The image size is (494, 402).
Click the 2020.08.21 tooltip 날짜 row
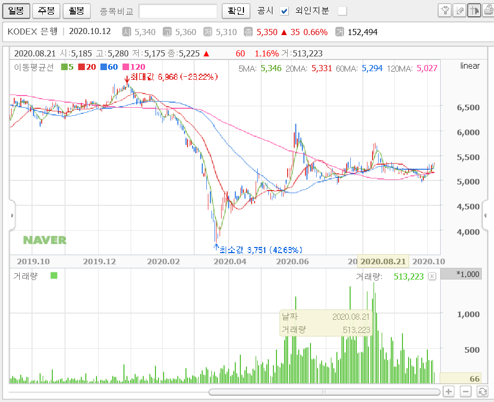(326, 317)
